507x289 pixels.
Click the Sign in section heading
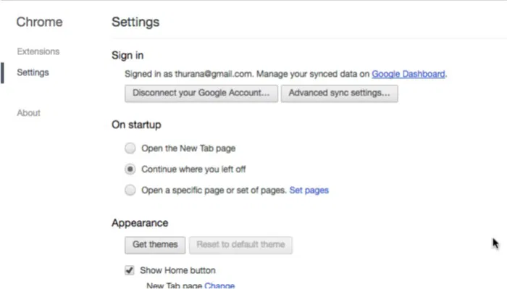(127, 55)
